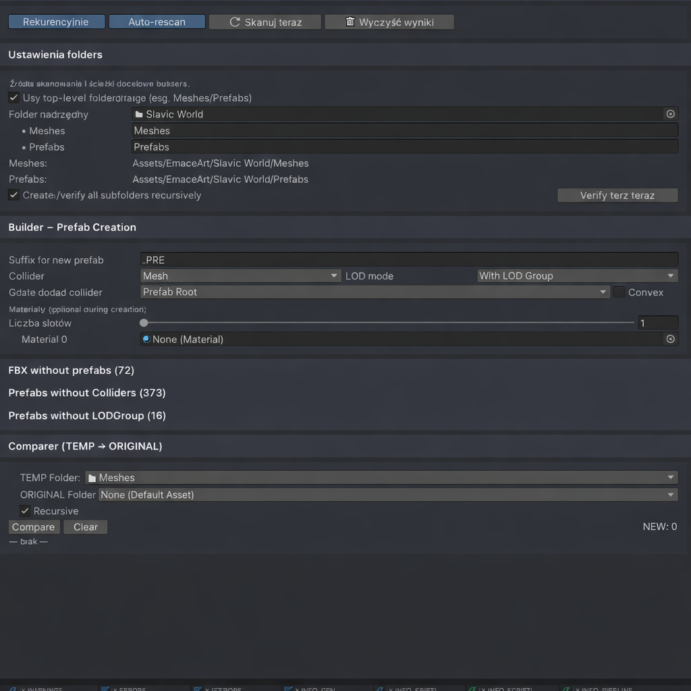The width and height of the screenshot is (691, 691).
Task: Click the Suffix for new prefab field
Action: pyautogui.click(x=409, y=260)
